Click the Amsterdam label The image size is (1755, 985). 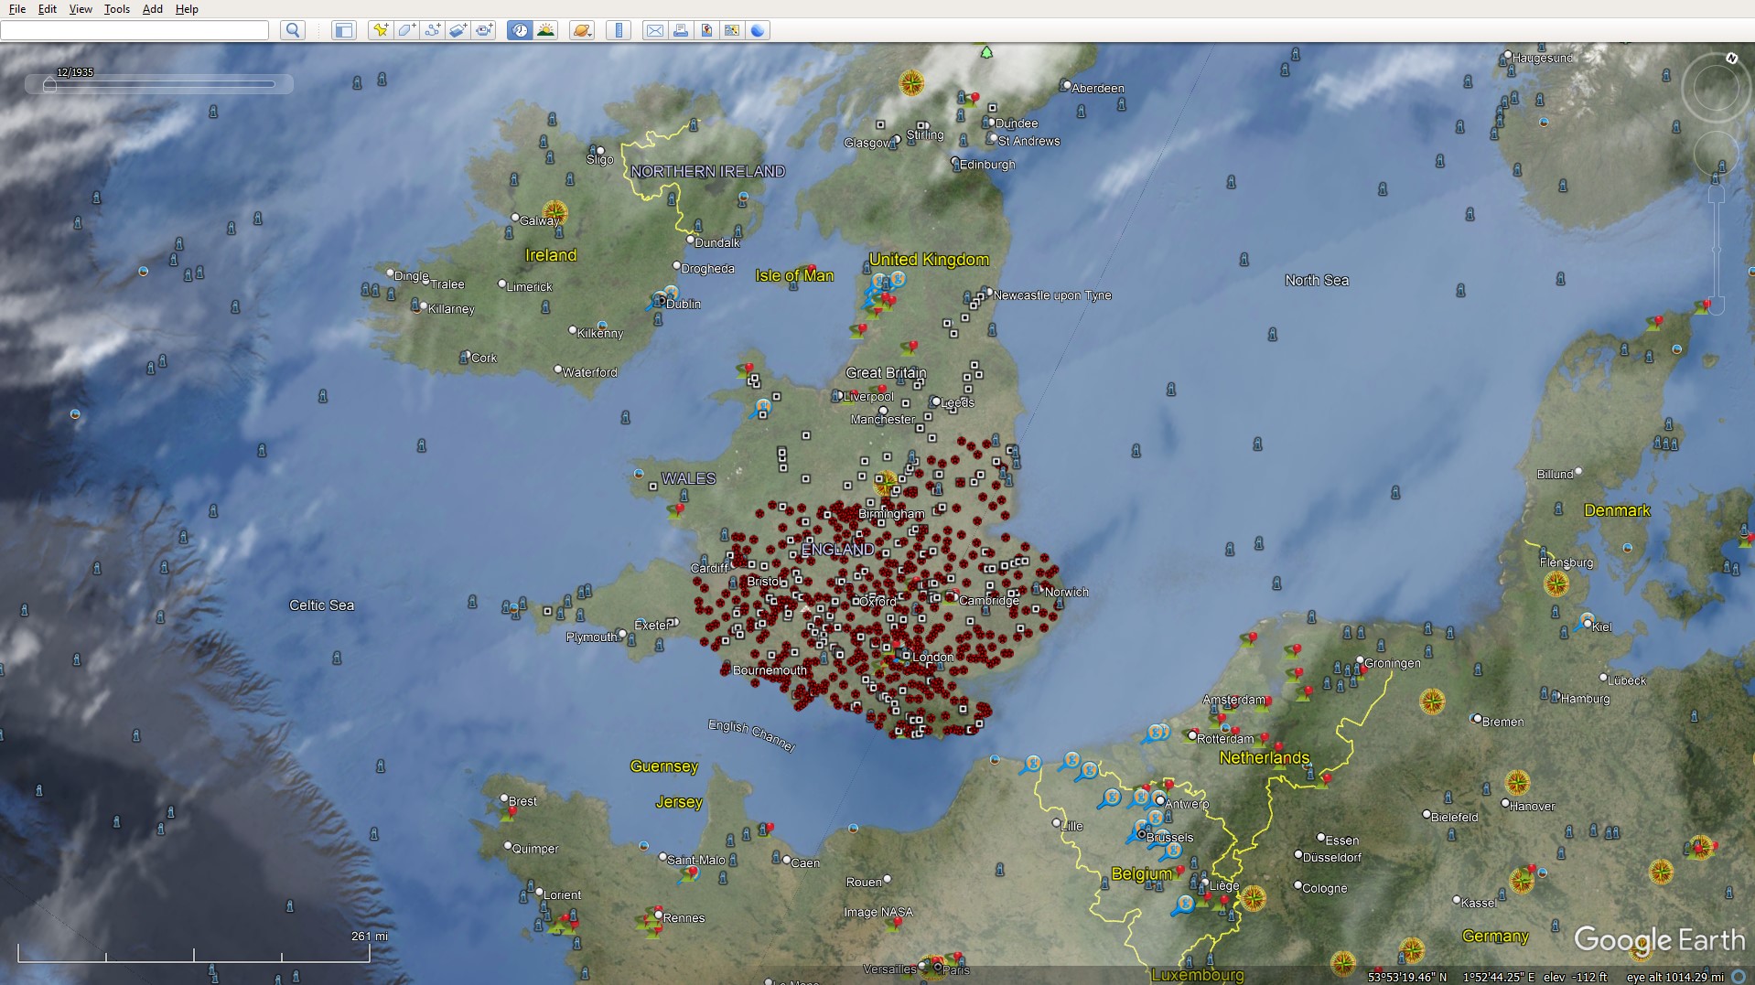coord(1233,700)
